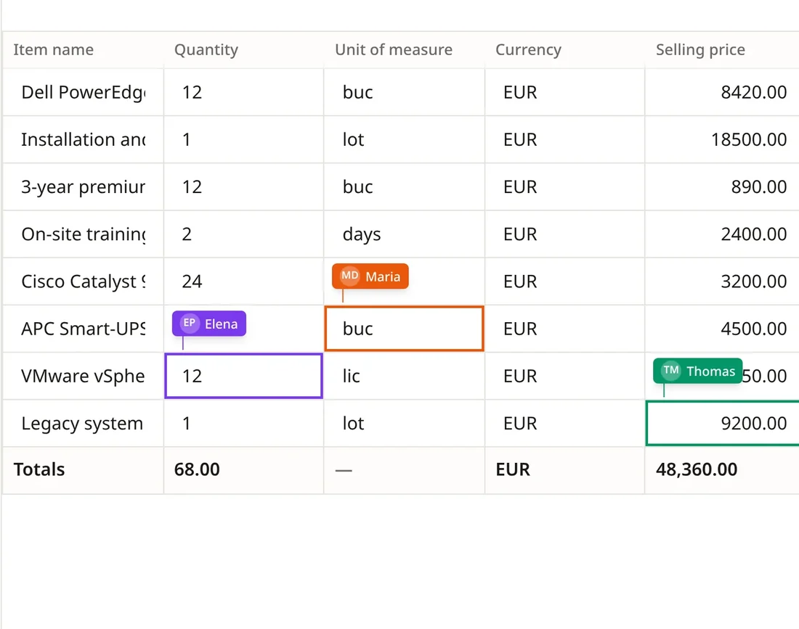Select the 3-year premium item name cell
The height and width of the screenshot is (629, 799).
(x=83, y=186)
